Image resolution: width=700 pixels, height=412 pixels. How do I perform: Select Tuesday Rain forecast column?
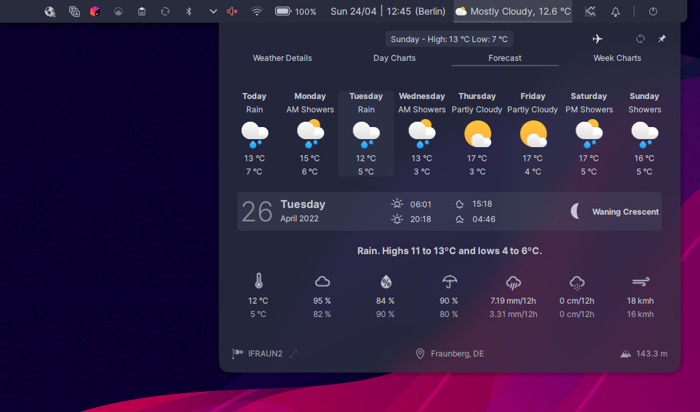pos(365,134)
